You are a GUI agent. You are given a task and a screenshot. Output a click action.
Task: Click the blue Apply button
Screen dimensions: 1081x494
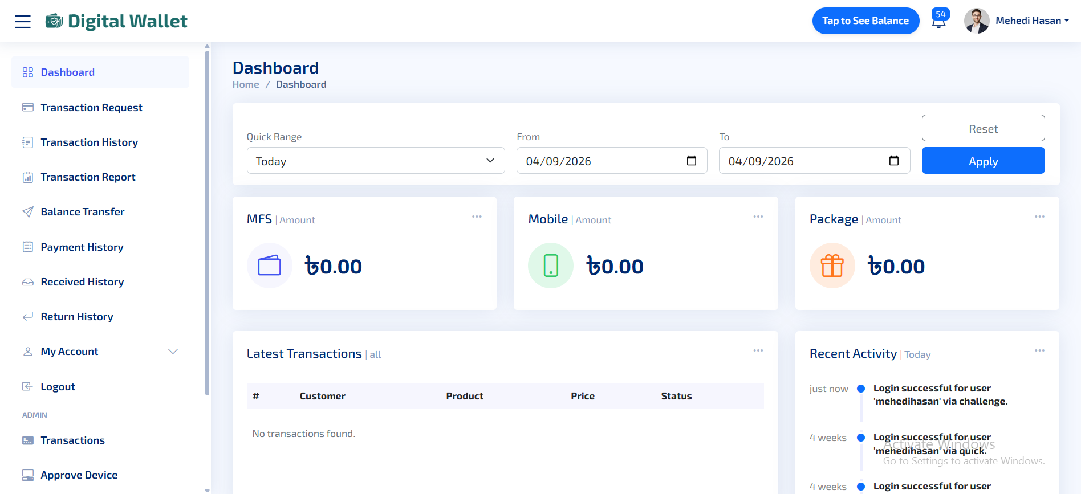982,161
